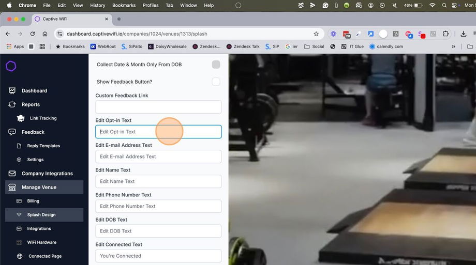Open the Chrome extensions puzzle icon

(445, 34)
